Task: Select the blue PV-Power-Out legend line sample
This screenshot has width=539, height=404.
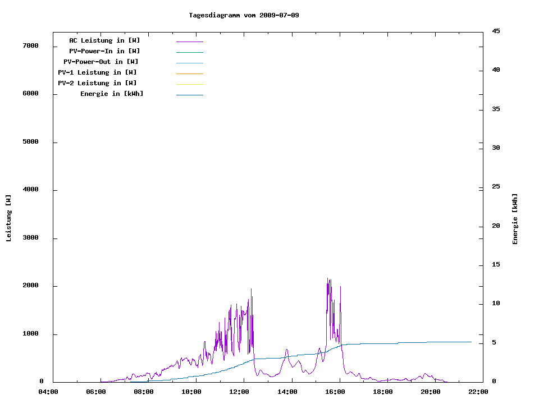Action: (189, 63)
